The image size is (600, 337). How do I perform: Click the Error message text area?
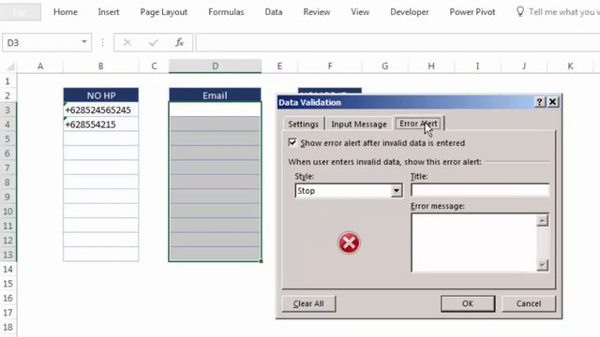tap(473, 242)
